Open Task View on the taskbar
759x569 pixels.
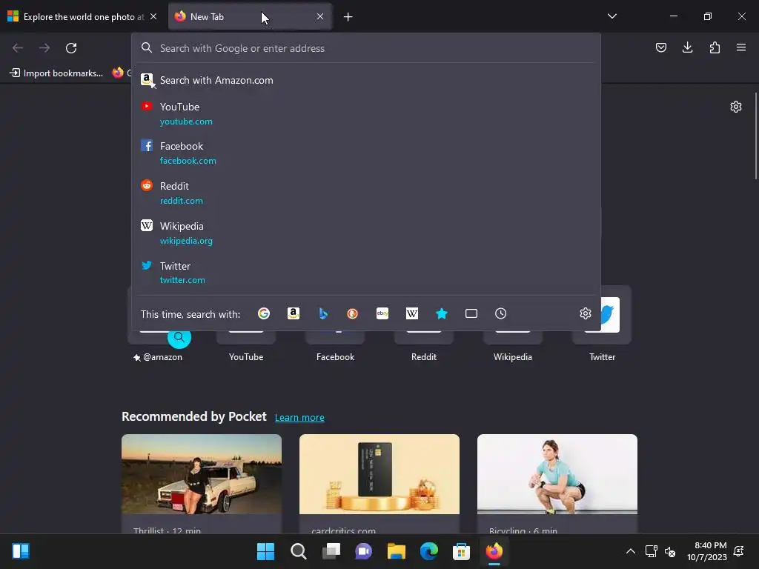331,551
